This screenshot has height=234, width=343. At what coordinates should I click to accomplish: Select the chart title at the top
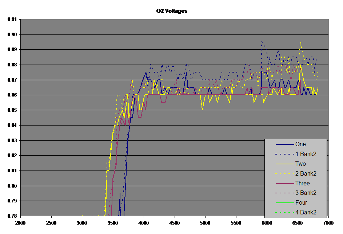(x=172, y=11)
